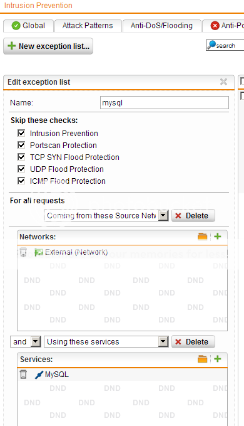Open 'Using these services' dropdown
Screen dimensions: 244x426
(x=106, y=341)
